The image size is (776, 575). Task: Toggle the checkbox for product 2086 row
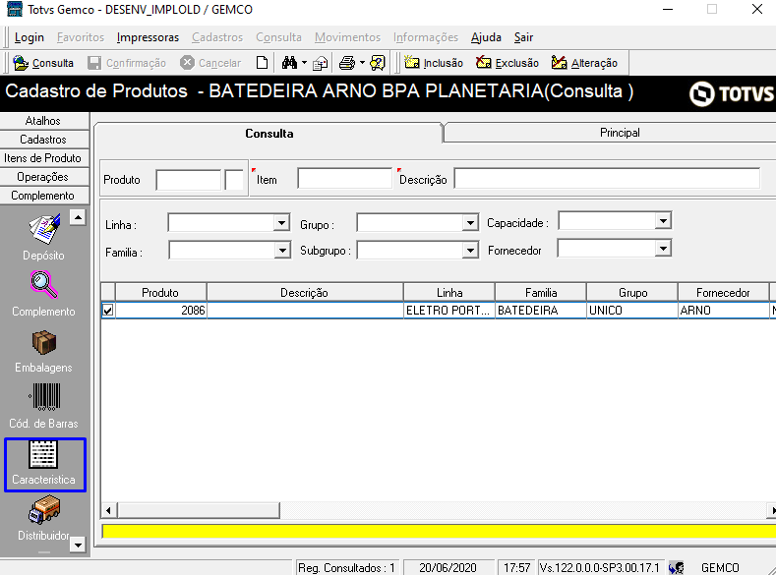(108, 310)
